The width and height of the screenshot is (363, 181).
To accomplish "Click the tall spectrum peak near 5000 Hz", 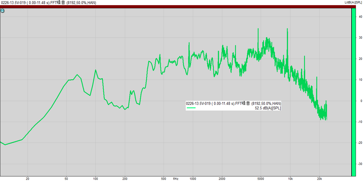I will [258, 29].
